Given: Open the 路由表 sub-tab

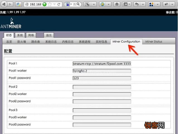Looking at the screenshot, I should [36, 42].
